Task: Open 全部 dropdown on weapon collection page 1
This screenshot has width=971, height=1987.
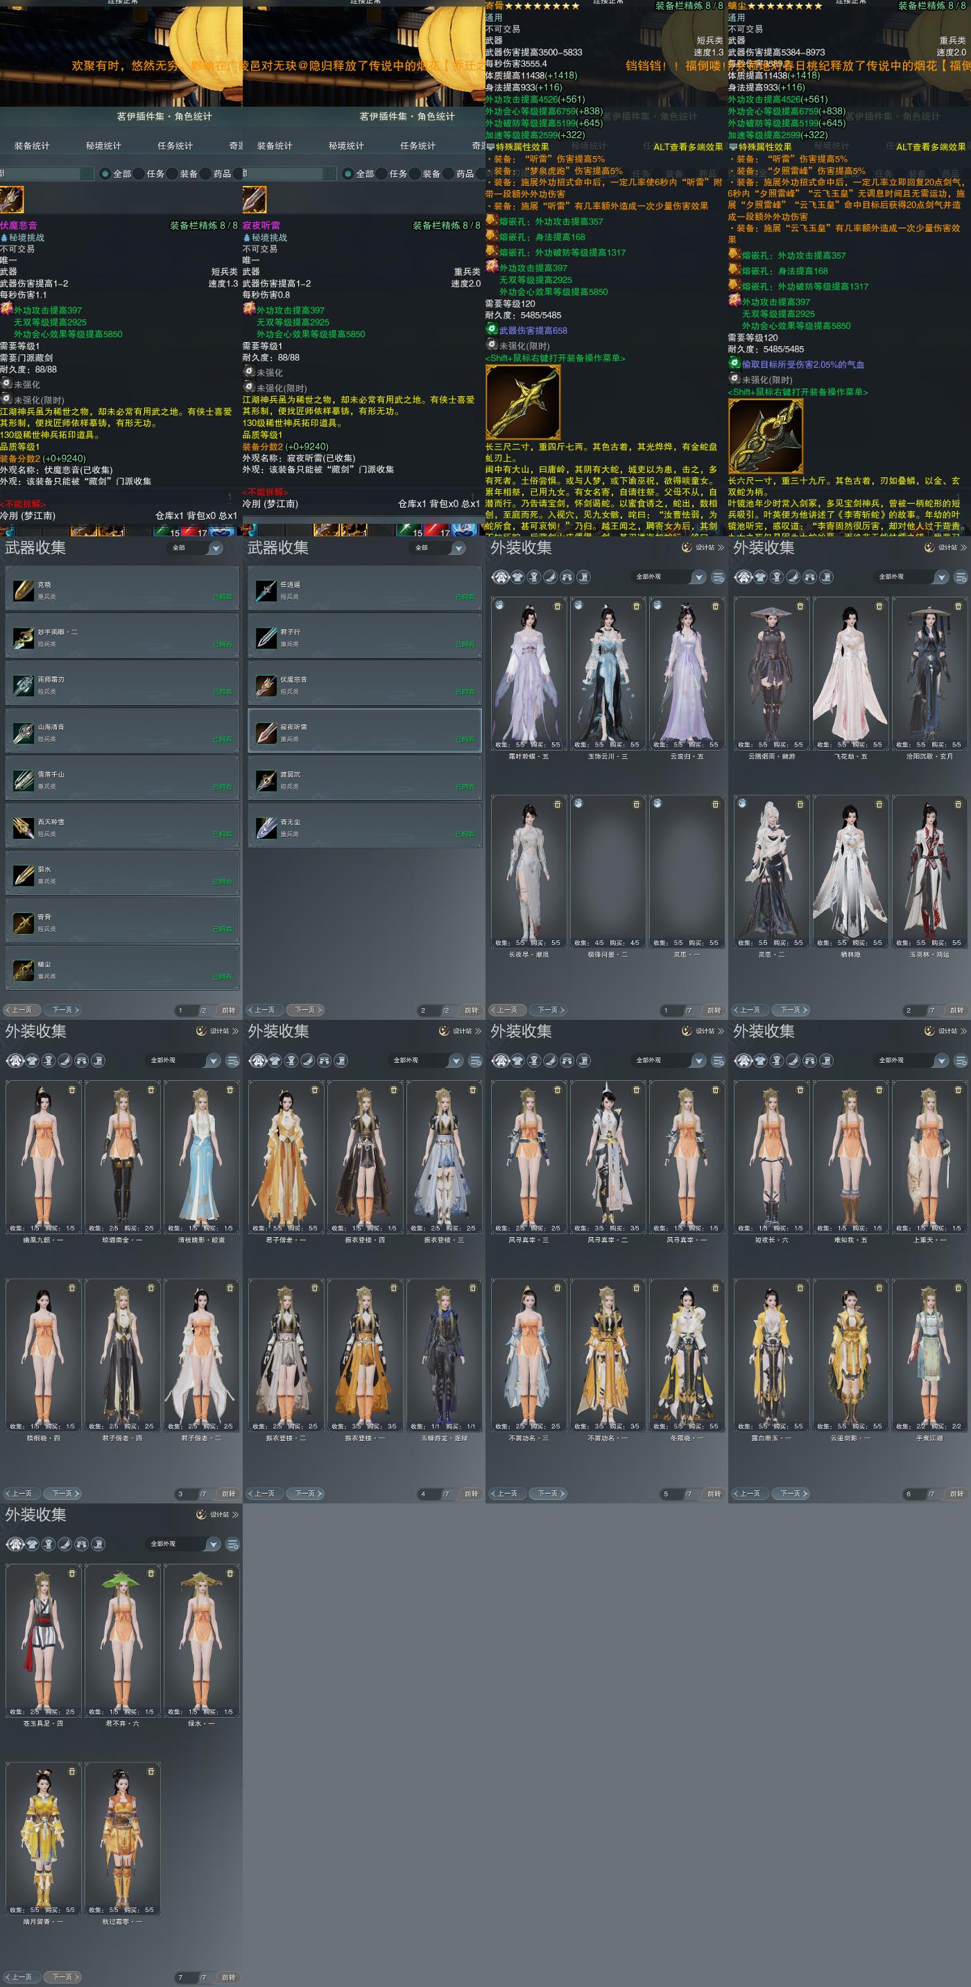Action: pyautogui.click(x=195, y=547)
